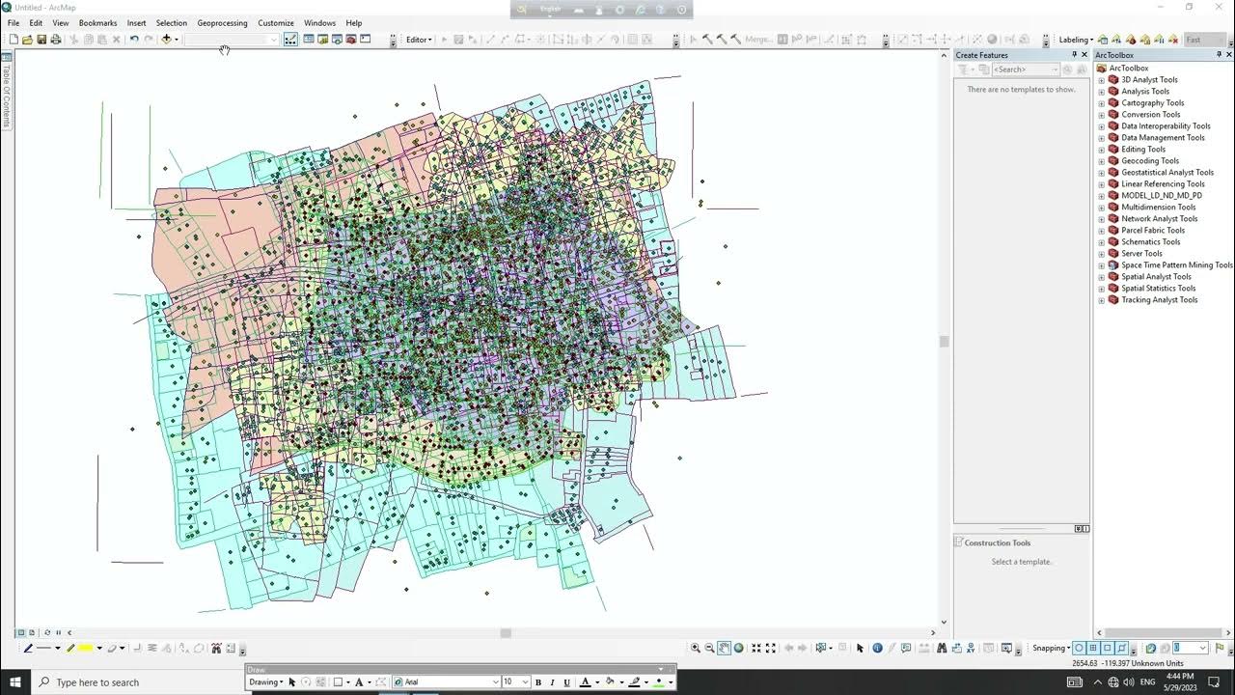1235x695 pixels.
Task: Click Fixed Zoom Out icon
Action: [771, 649]
